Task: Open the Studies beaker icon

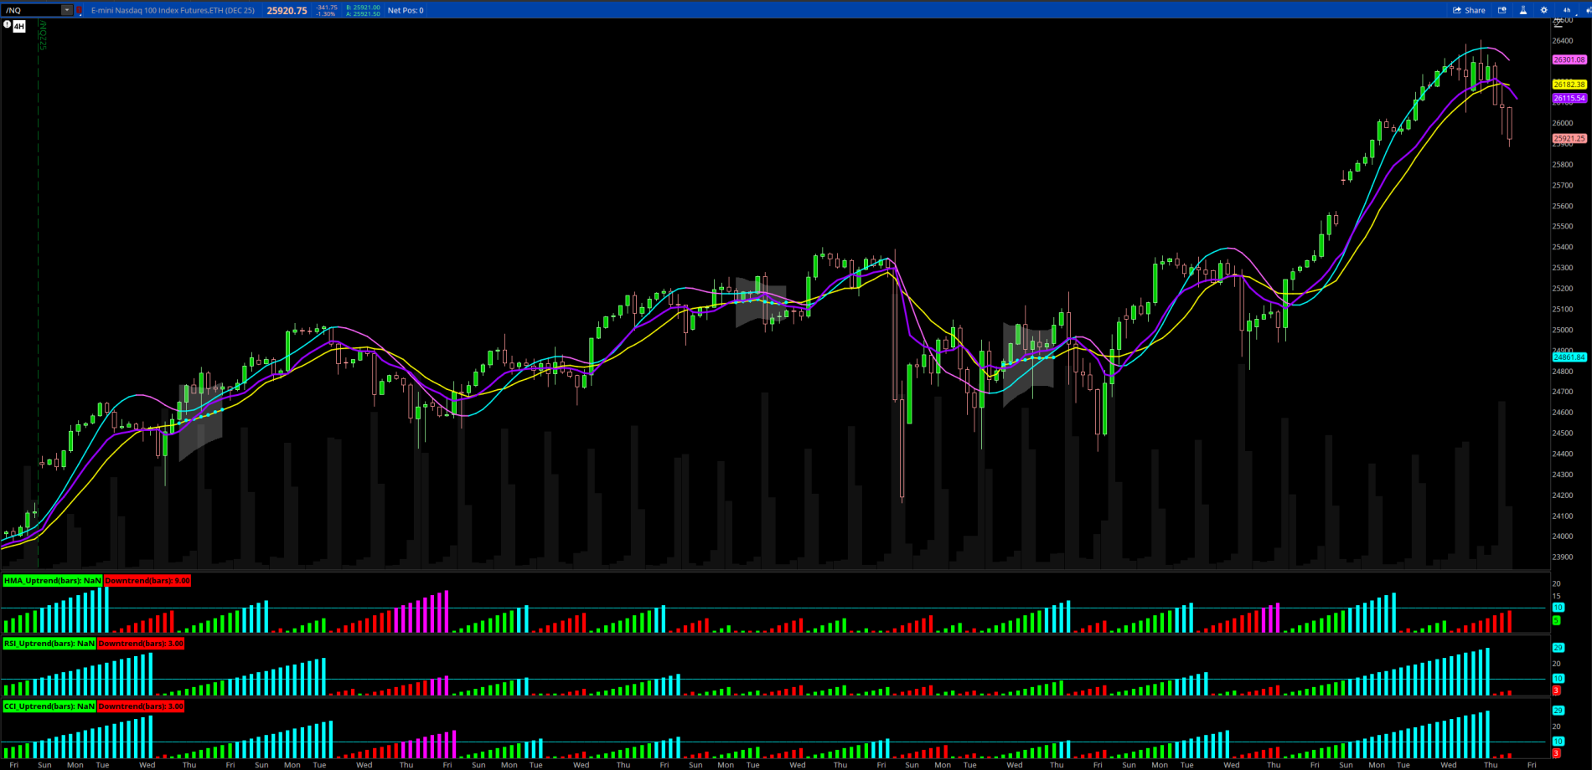Action: coord(1523,10)
